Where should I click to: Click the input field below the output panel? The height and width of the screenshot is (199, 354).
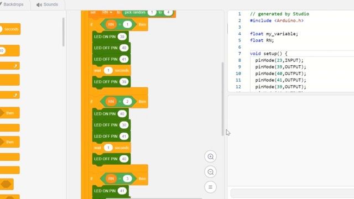292,193
